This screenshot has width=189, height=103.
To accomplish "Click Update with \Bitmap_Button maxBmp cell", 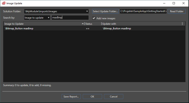I will pyautogui.click(x=117, y=29).
